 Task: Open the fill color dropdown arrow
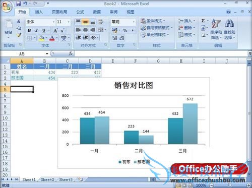[x=46, y=38]
